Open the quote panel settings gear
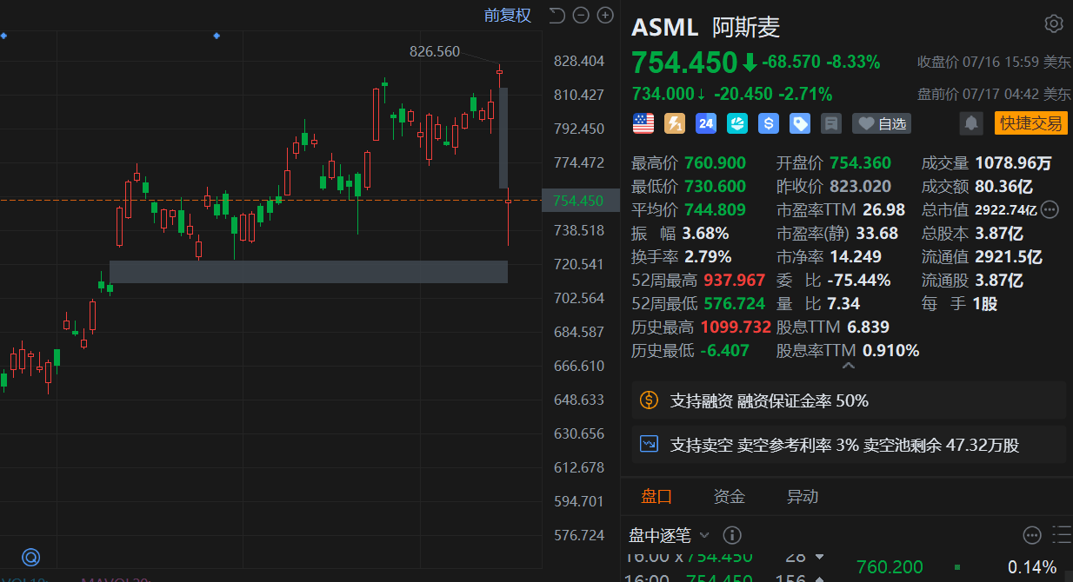Screen dimensions: 1073x582 tap(1054, 23)
